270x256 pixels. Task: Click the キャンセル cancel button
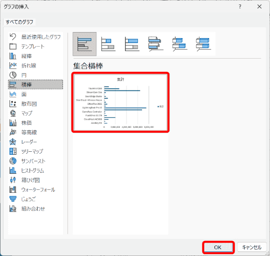(251, 247)
